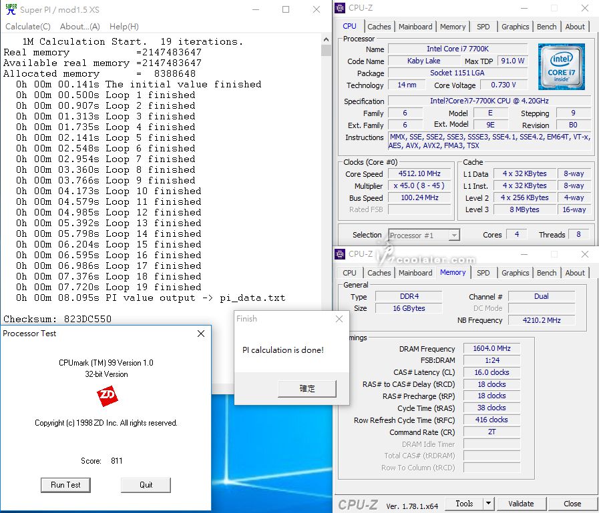Click the Super PI scrollbar up arrow
This screenshot has height=513, width=599.
click(x=326, y=39)
